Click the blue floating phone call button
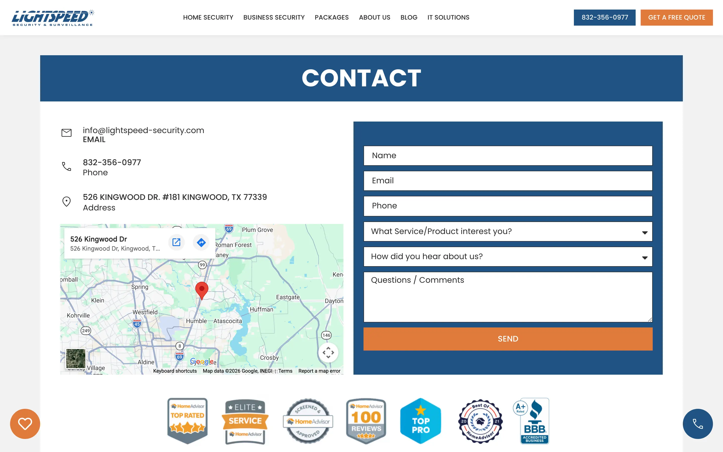 tap(698, 424)
